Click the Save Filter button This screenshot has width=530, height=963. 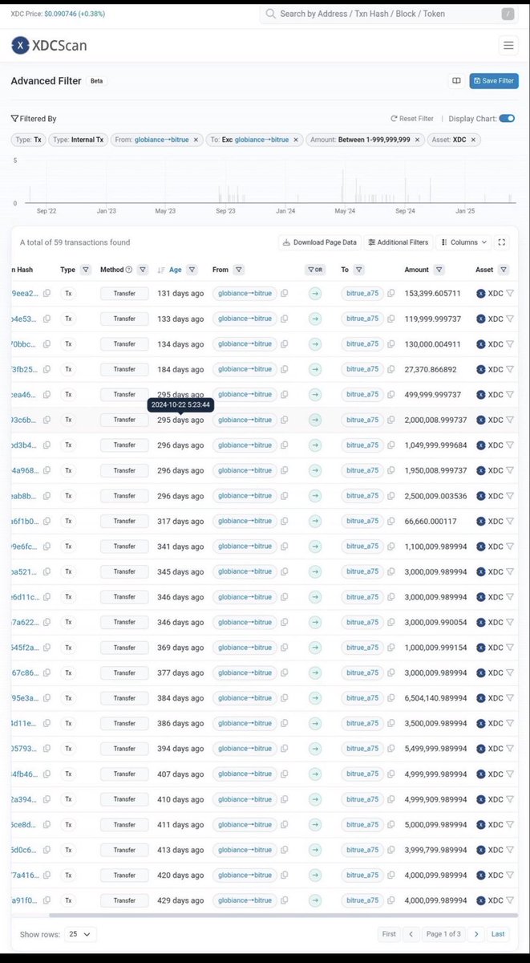click(494, 81)
